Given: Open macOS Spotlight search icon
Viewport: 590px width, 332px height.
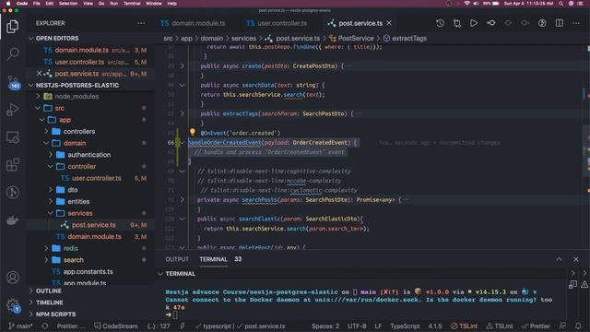Looking at the screenshot, I should (561, 4).
